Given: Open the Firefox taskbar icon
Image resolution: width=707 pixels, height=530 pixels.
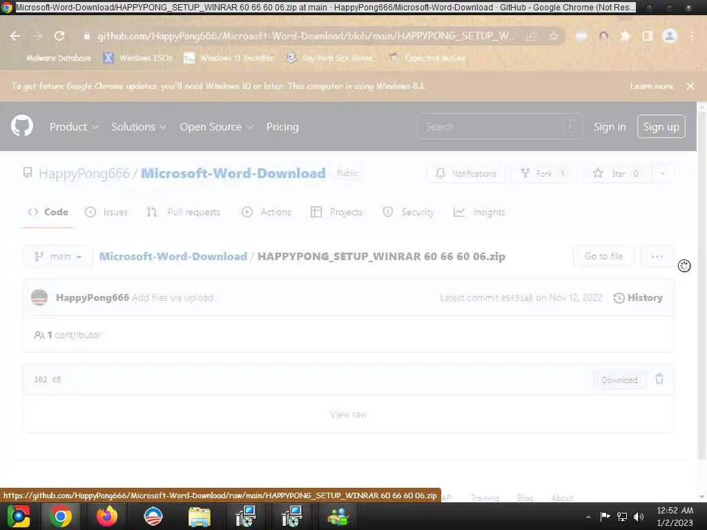Looking at the screenshot, I should [107, 516].
